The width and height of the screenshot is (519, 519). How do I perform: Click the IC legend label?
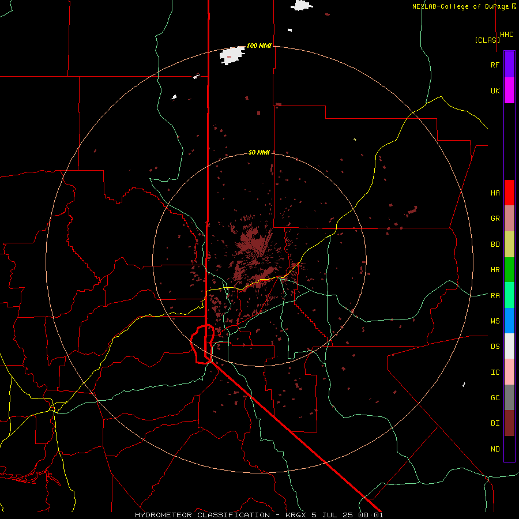[x=495, y=373]
